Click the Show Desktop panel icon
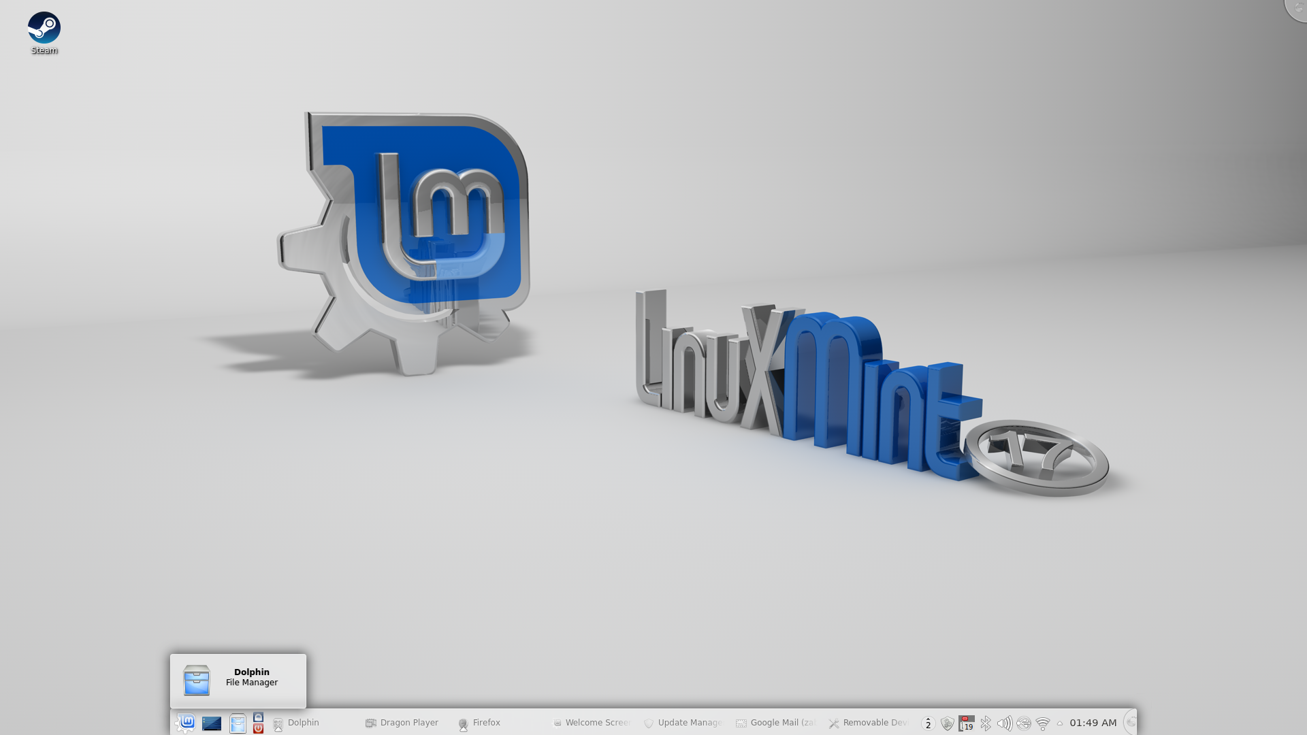The width and height of the screenshot is (1307, 735). 212,723
